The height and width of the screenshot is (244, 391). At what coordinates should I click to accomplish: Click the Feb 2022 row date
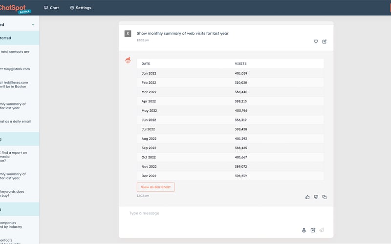pyautogui.click(x=149, y=82)
